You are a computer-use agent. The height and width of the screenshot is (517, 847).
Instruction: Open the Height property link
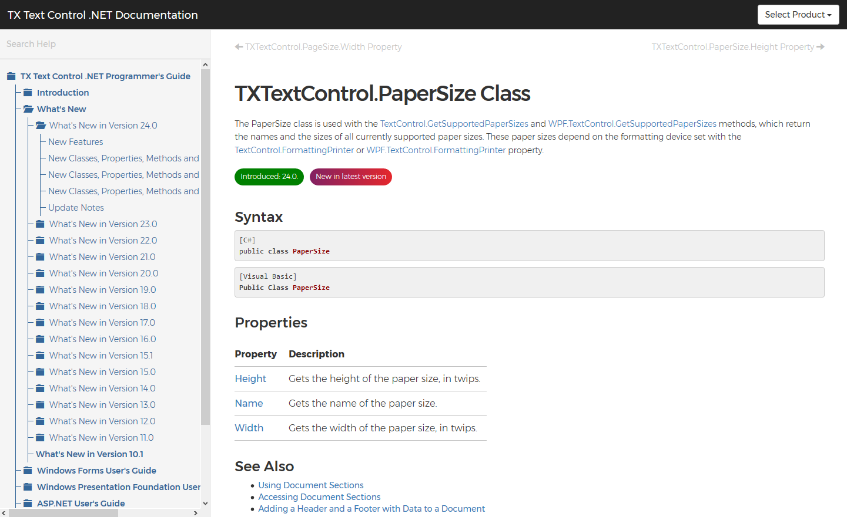(x=250, y=379)
